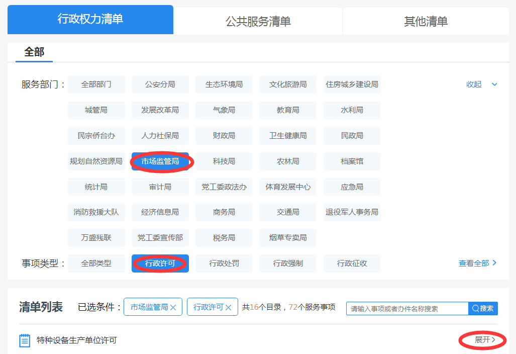Click the 搜索 magnifier button

coord(483,308)
